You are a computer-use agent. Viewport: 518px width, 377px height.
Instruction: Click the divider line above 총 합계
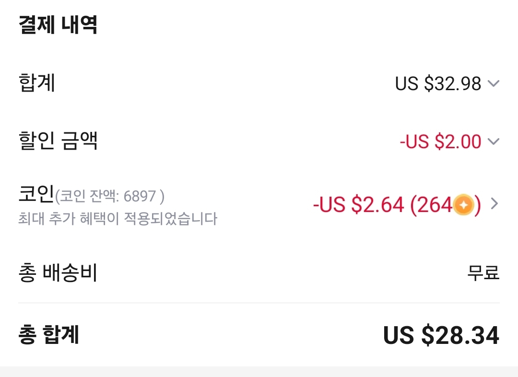[x=259, y=303]
